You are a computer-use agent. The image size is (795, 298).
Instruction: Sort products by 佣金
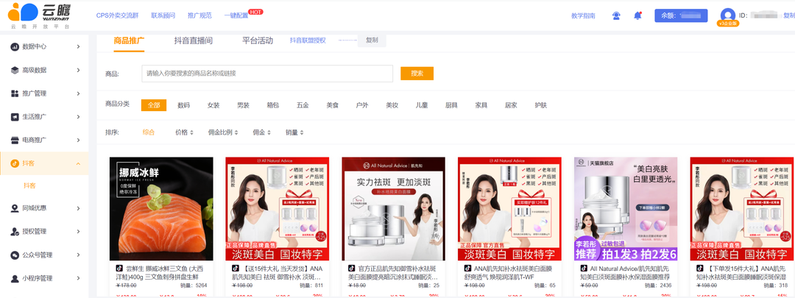[261, 132]
